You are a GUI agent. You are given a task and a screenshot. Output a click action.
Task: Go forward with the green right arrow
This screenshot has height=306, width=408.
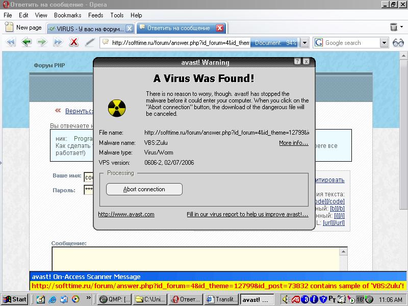coord(42,42)
